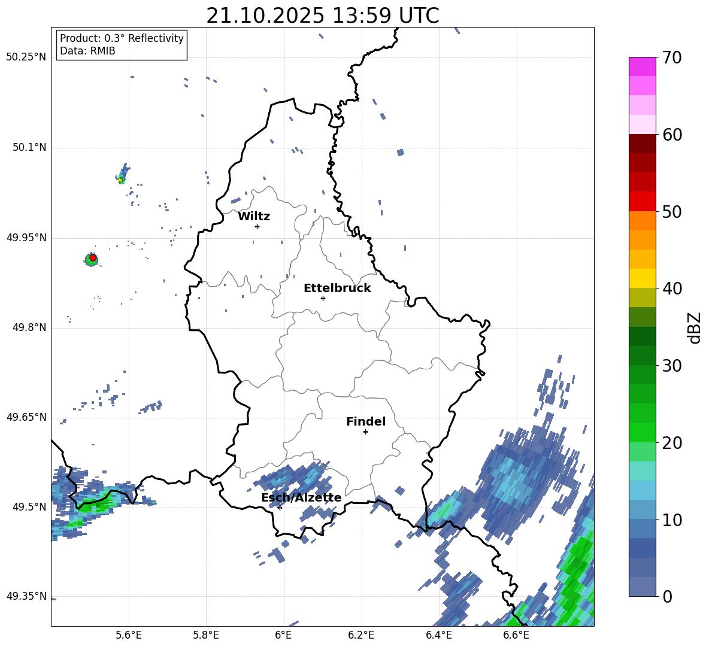Viewport: 709px width, 647px height.
Task: Click the 5.6°E longitude label
Action: pyautogui.click(x=128, y=635)
